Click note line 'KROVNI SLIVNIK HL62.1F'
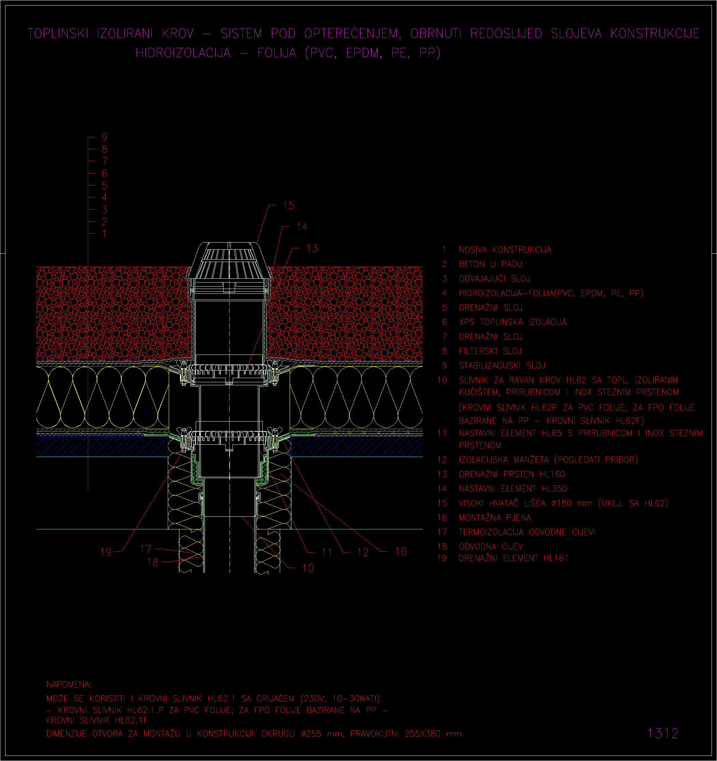This screenshot has width=717, height=761. pos(96,721)
